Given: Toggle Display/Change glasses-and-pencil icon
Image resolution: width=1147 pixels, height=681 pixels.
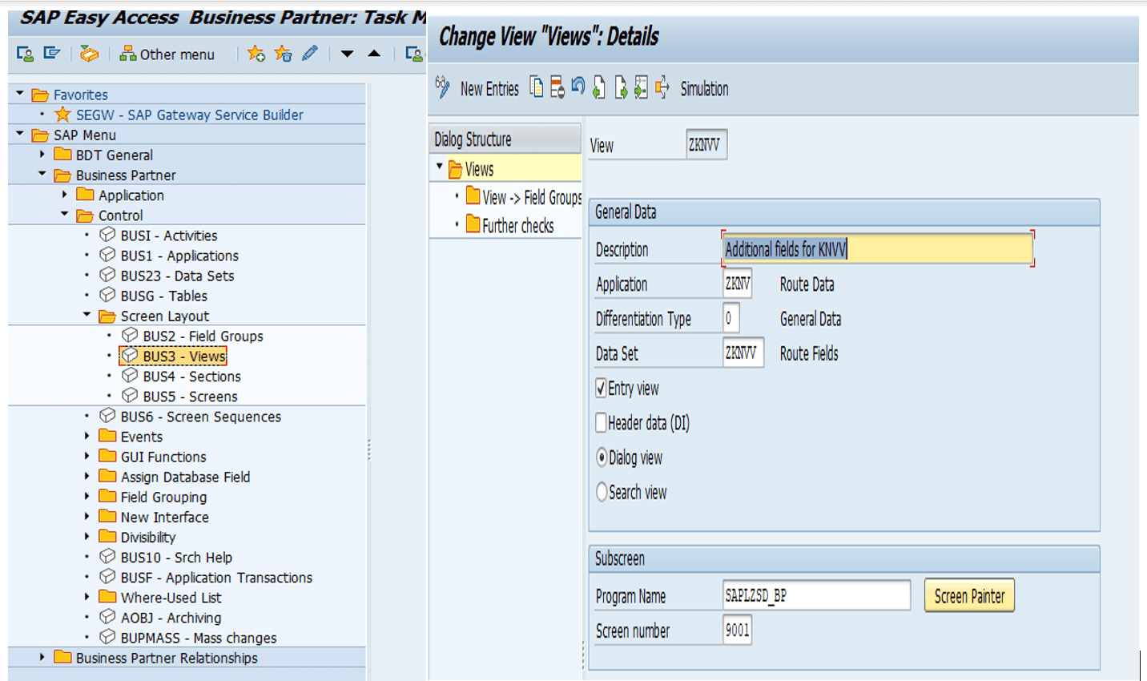Looking at the screenshot, I should (x=442, y=87).
